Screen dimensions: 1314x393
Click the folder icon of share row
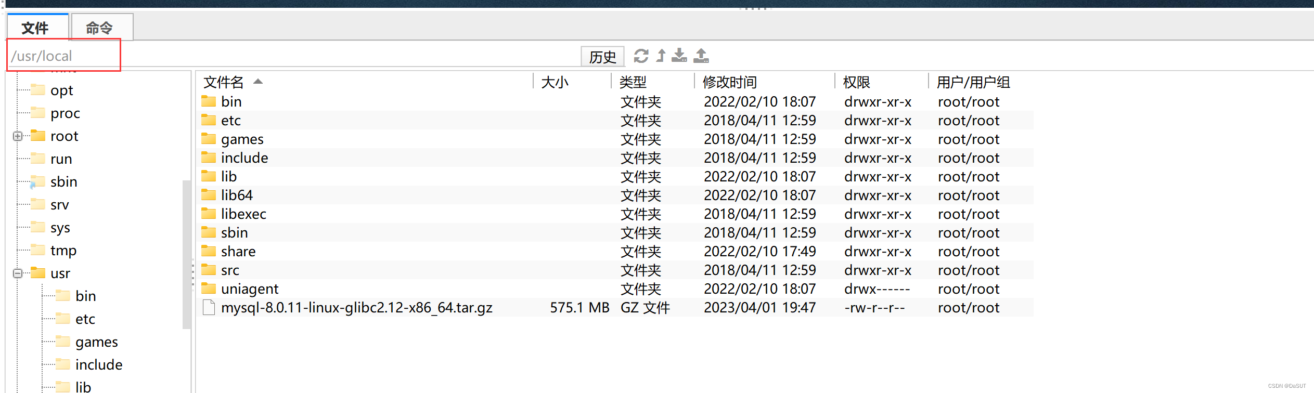click(209, 251)
